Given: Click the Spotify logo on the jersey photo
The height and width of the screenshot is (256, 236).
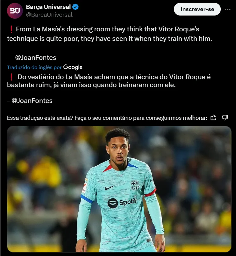Looking at the screenshot, I should (x=122, y=202).
